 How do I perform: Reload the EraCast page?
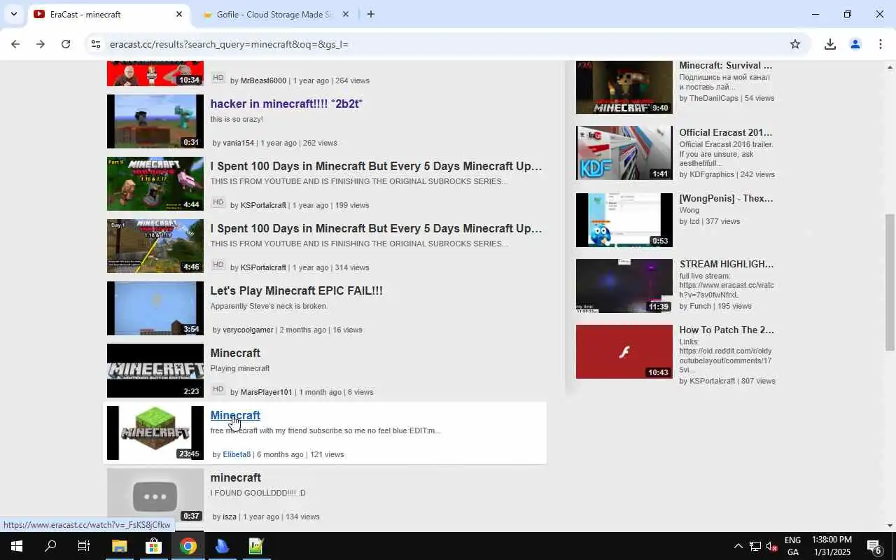coord(66,44)
